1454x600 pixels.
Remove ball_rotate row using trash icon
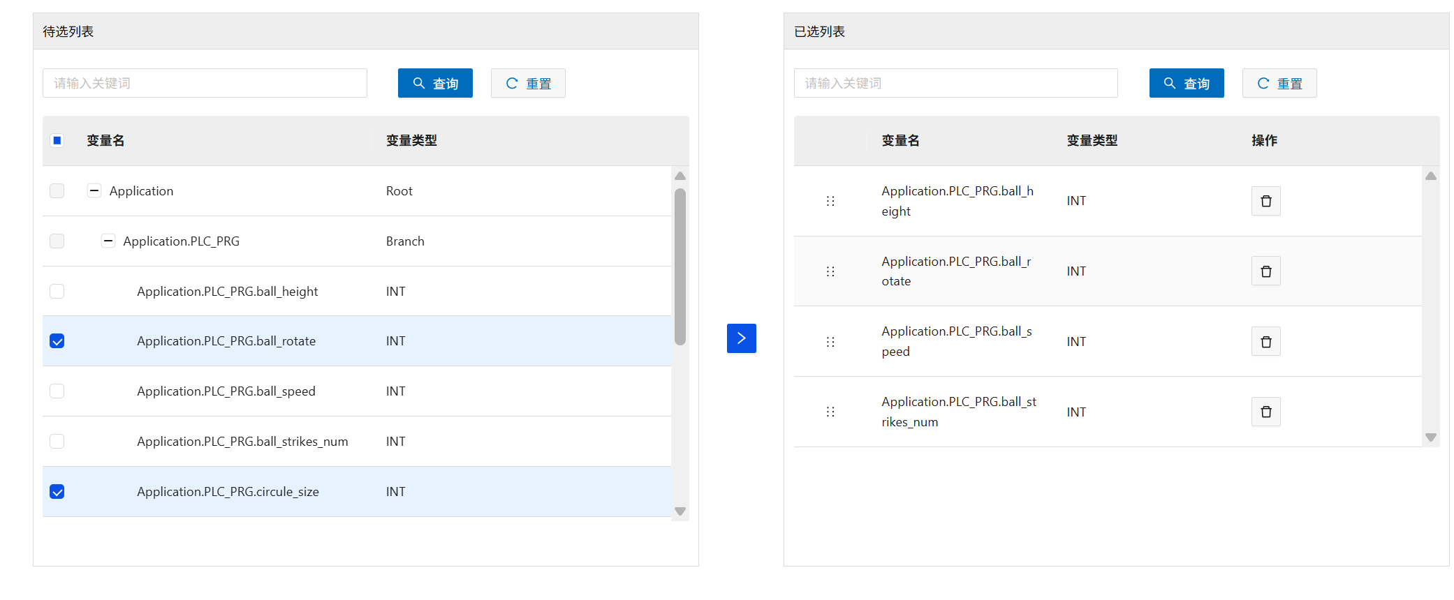click(1265, 271)
